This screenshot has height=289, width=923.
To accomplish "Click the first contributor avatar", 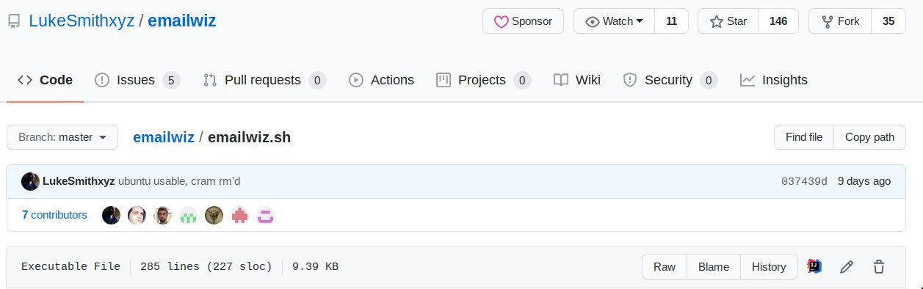I will point(111,215).
